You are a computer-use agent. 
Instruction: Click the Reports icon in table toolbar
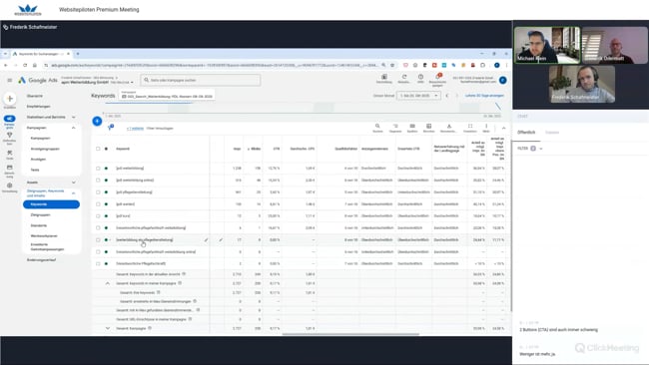428,126
